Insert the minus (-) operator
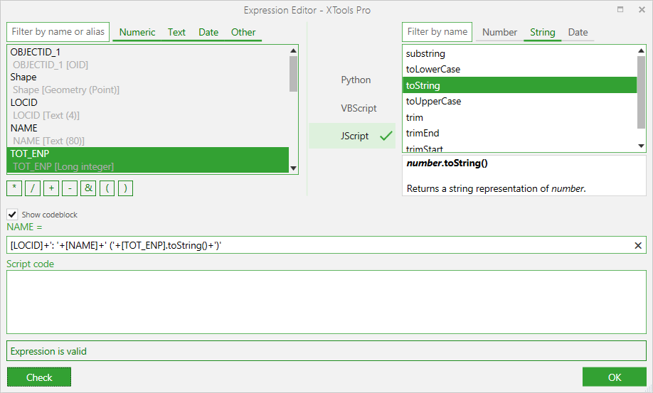The height and width of the screenshot is (393, 653). [x=70, y=188]
